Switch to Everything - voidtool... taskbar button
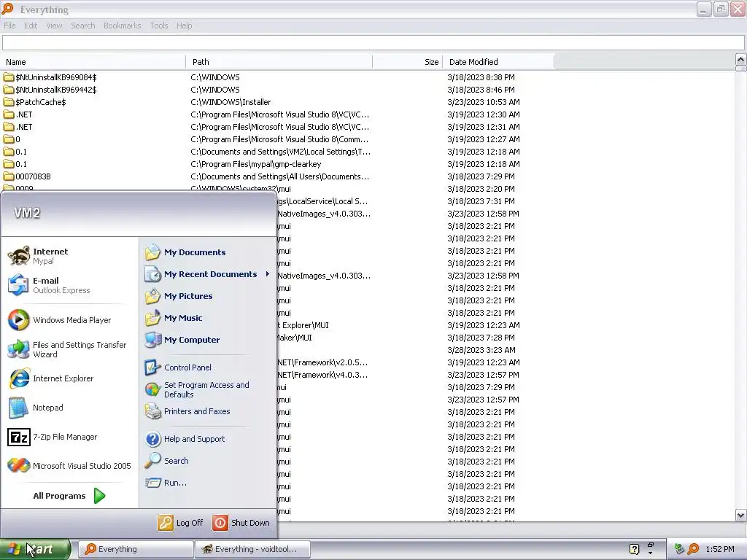The width and height of the screenshot is (747, 560). pos(253,549)
